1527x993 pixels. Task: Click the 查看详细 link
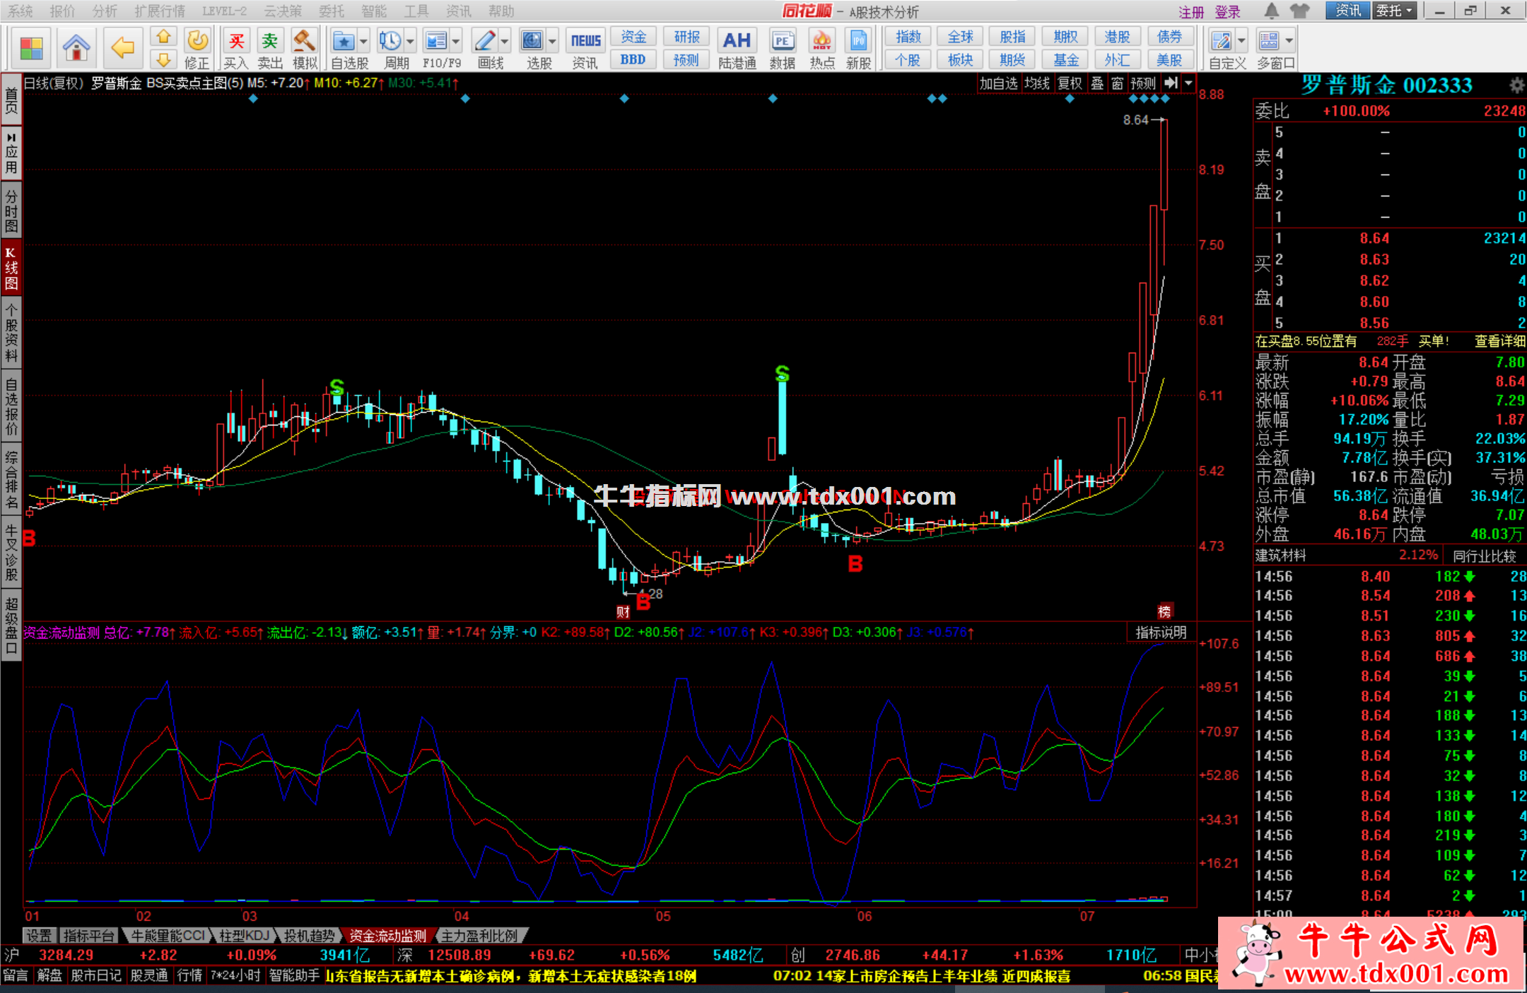(1499, 341)
